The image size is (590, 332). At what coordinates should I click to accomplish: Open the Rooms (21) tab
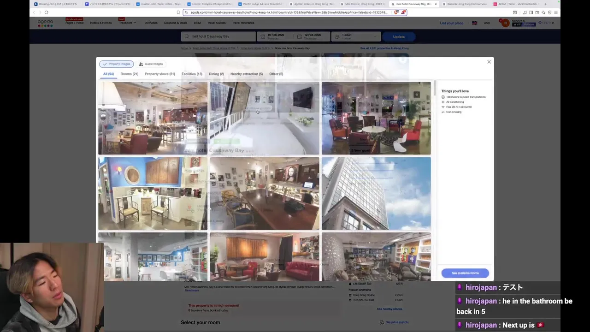129,74
